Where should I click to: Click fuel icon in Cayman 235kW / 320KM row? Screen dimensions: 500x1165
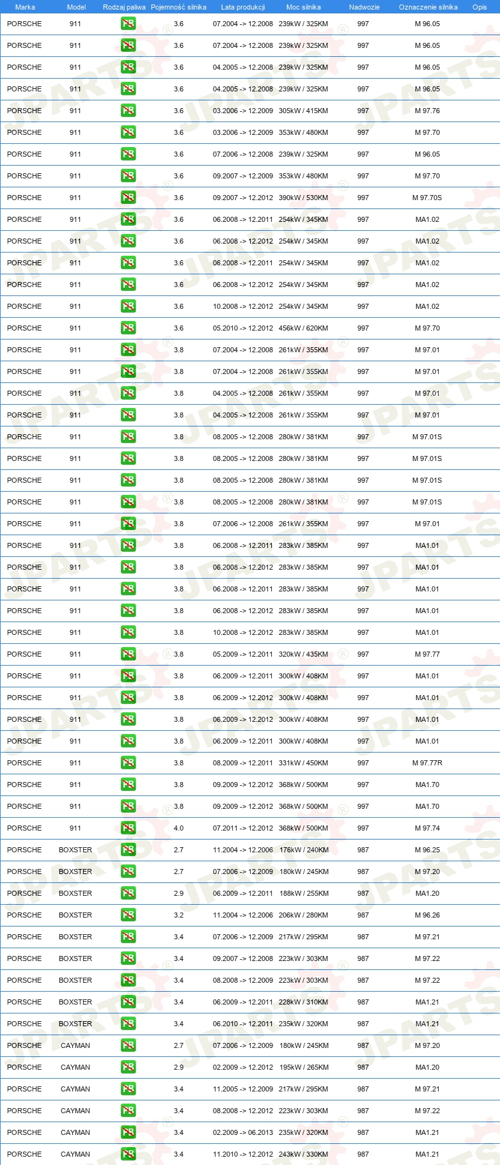(x=128, y=1132)
